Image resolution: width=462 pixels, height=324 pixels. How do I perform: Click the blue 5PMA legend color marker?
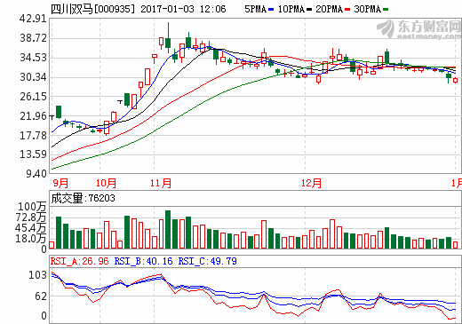(271, 10)
